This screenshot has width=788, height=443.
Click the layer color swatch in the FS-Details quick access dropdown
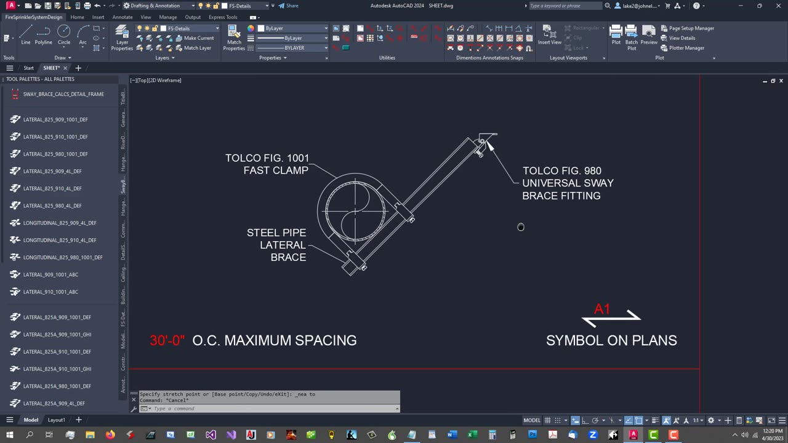(x=224, y=6)
